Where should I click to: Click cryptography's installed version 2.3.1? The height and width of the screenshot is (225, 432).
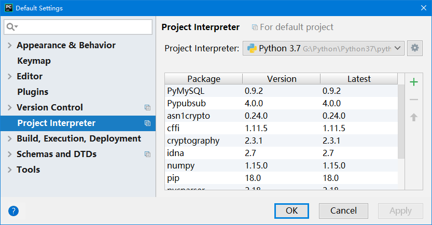click(x=254, y=140)
